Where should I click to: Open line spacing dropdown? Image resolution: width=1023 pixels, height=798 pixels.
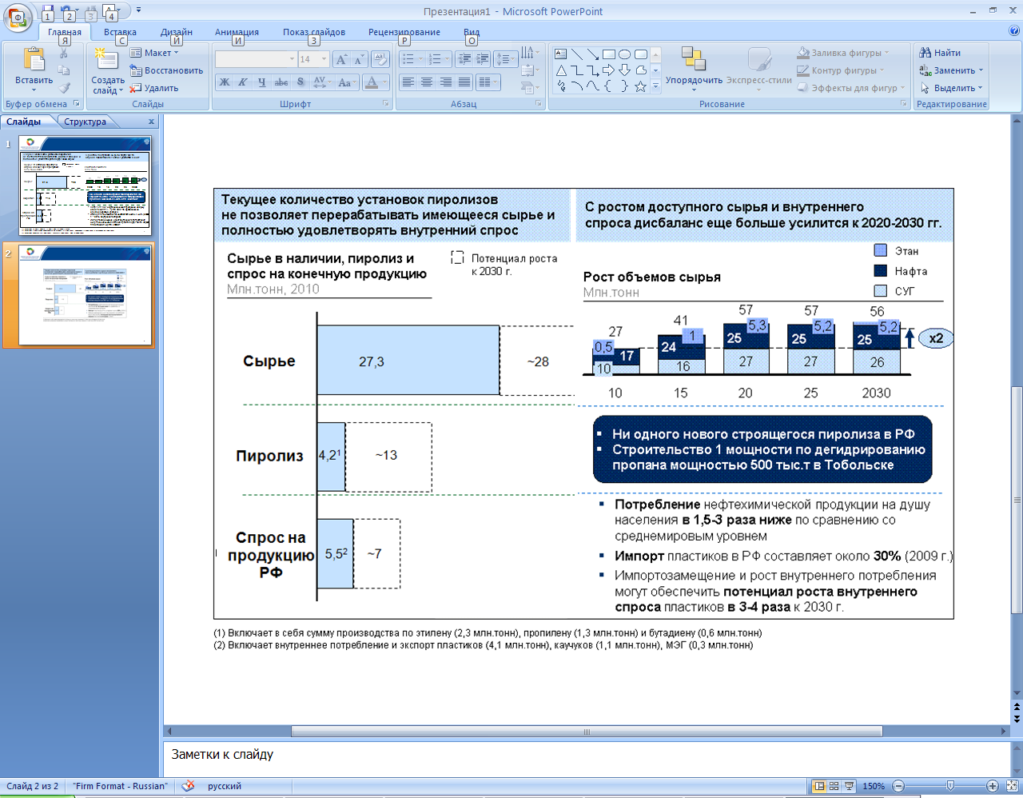(506, 59)
